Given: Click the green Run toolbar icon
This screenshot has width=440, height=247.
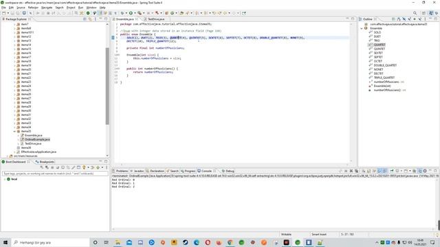Looking at the screenshot, I should pos(131,13).
